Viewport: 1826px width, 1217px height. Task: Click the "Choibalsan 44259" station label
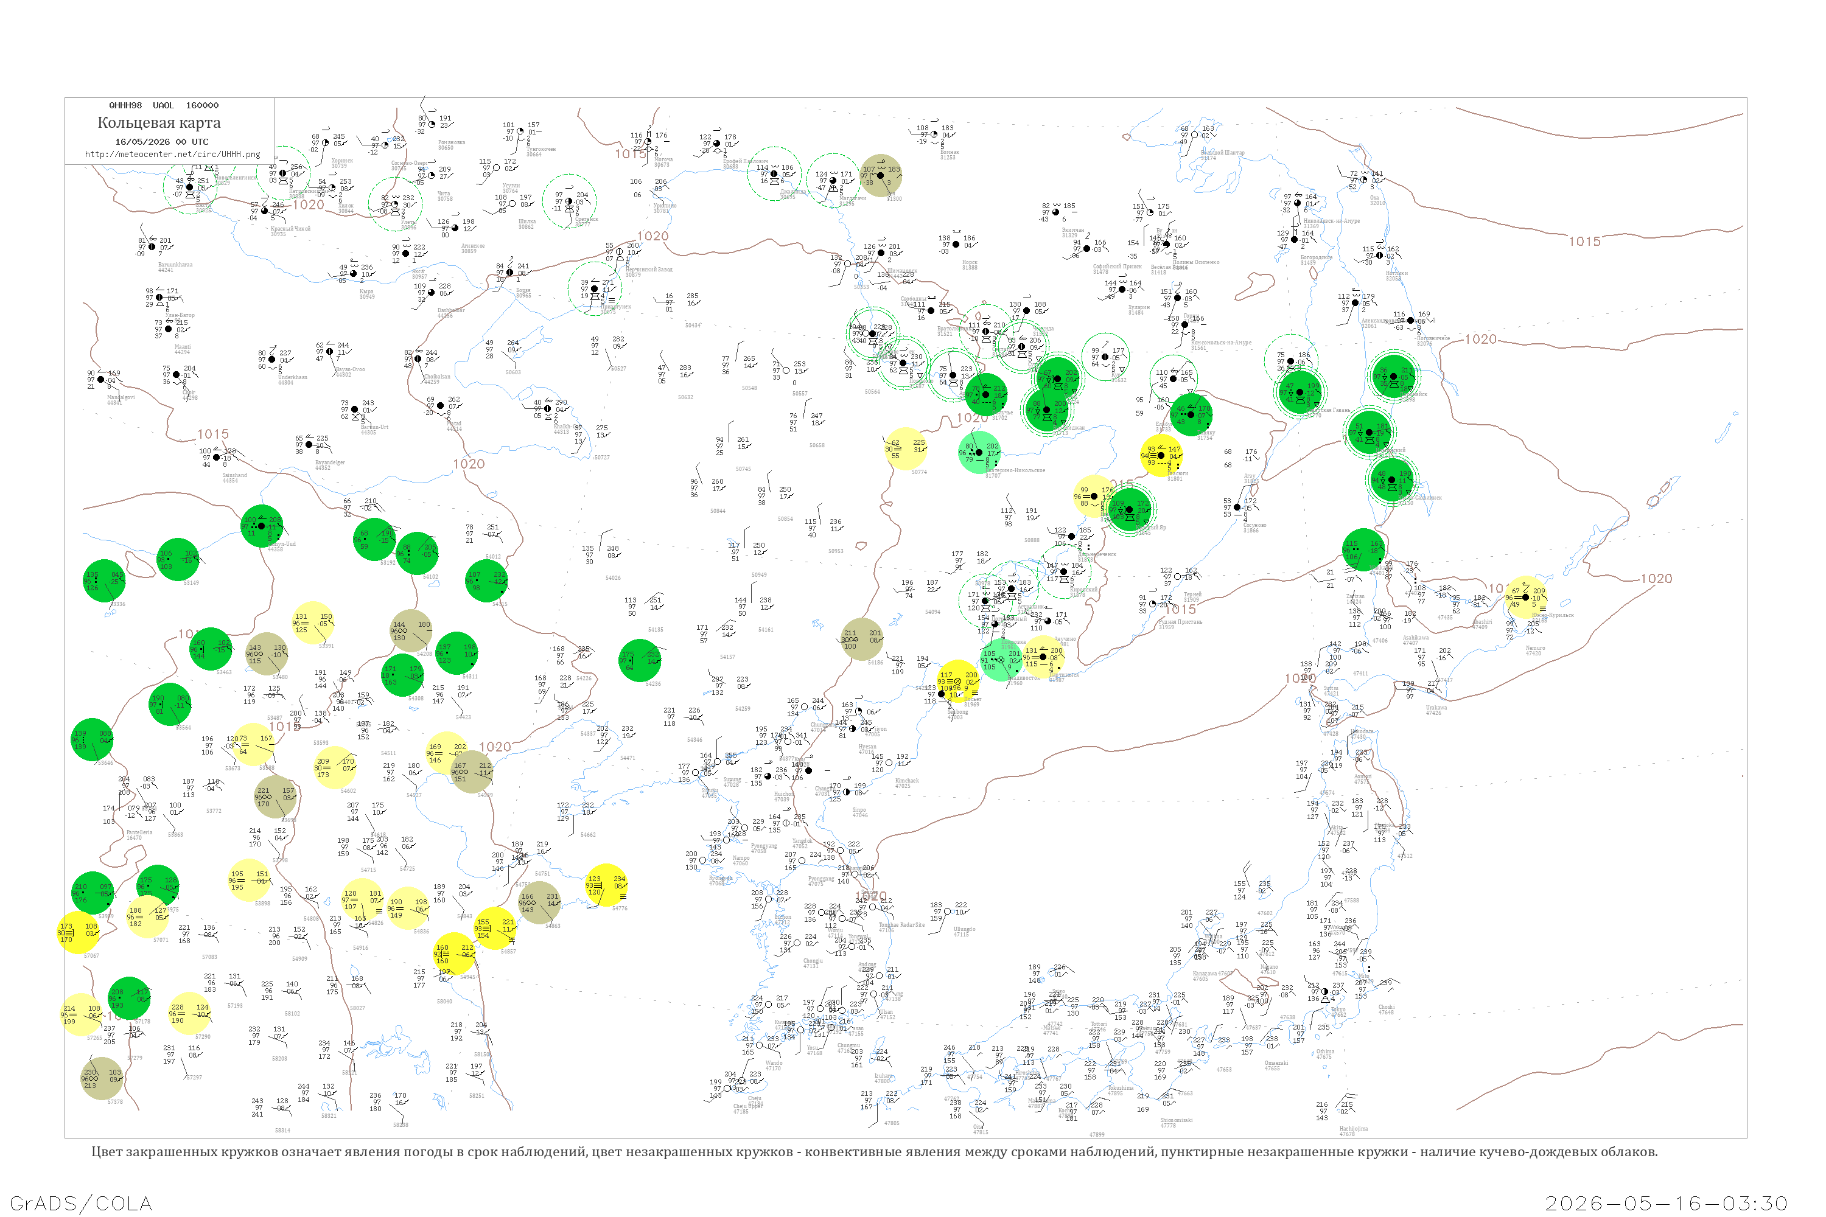(437, 380)
